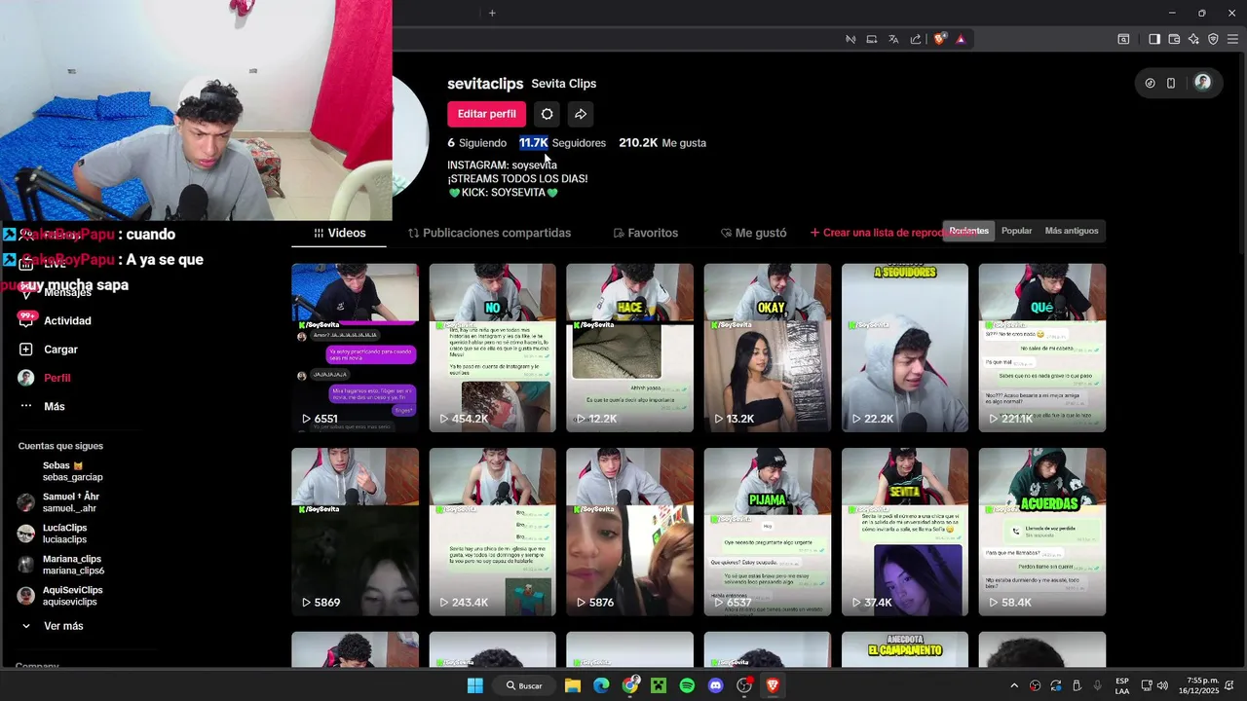Viewport: 1247px width, 701px height.
Task: Select the 210.2K Me gusta count
Action: [662, 143]
